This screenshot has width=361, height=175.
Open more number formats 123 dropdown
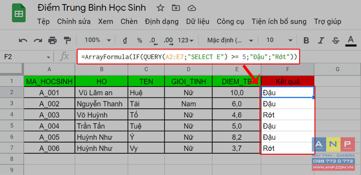[185, 41]
